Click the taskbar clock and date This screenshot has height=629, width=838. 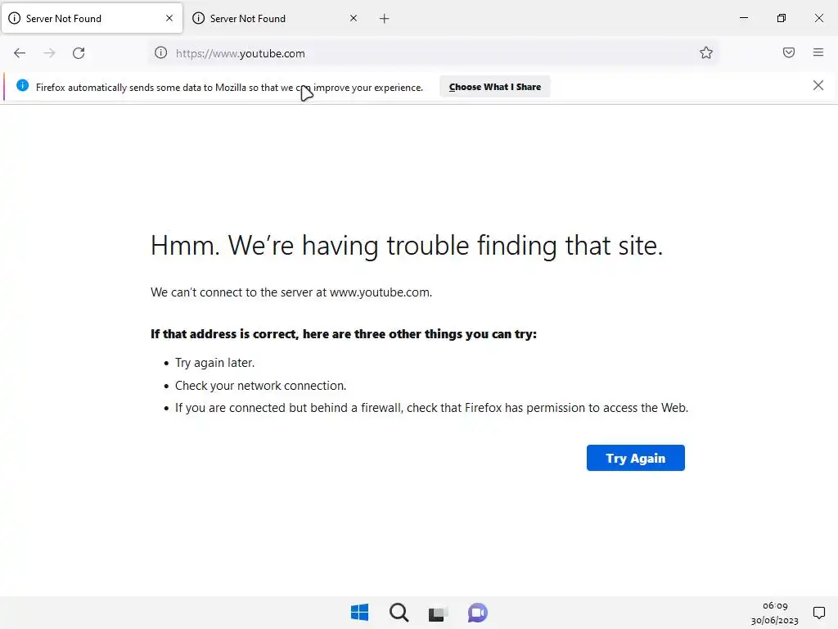click(x=775, y=613)
